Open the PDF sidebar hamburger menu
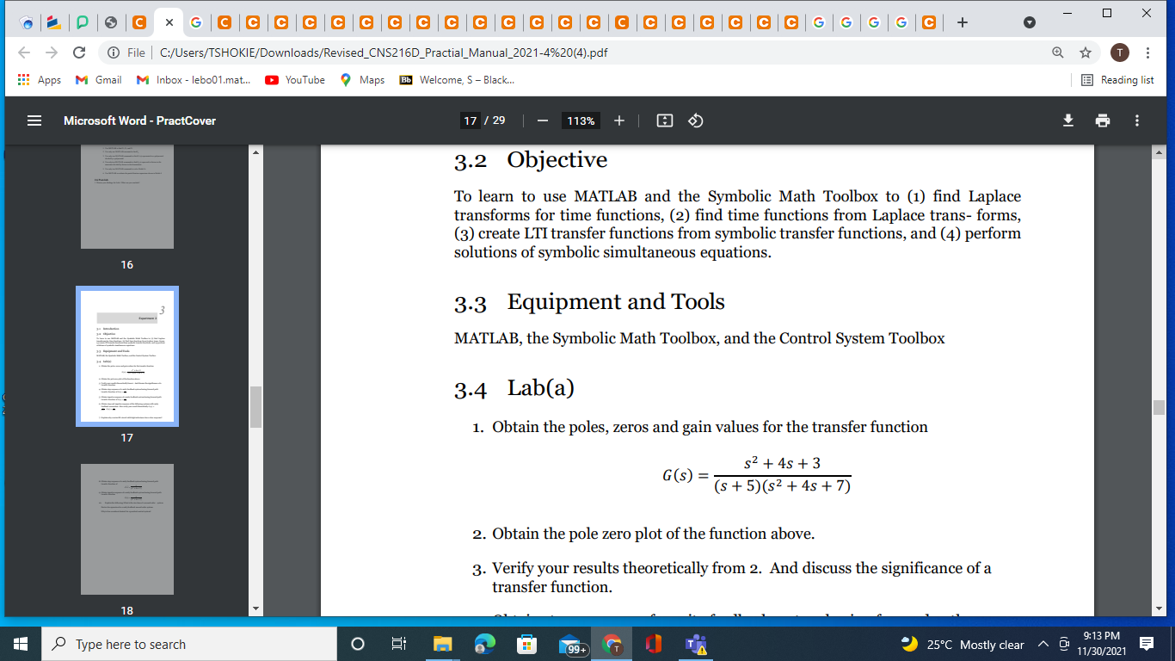The height and width of the screenshot is (661, 1175). click(34, 120)
